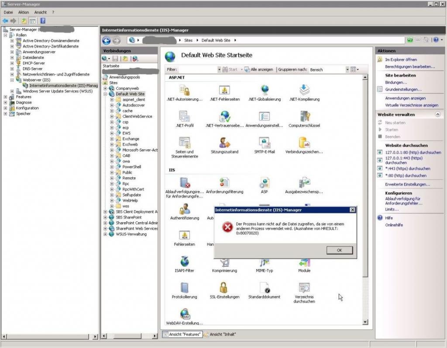Open the .NET-Kompilierung feature icon

(304, 90)
